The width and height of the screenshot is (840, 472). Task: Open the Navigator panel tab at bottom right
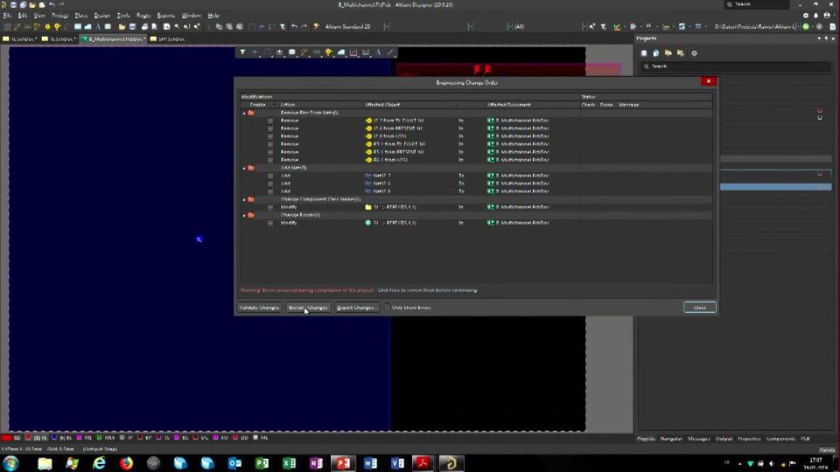[x=671, y=439]
